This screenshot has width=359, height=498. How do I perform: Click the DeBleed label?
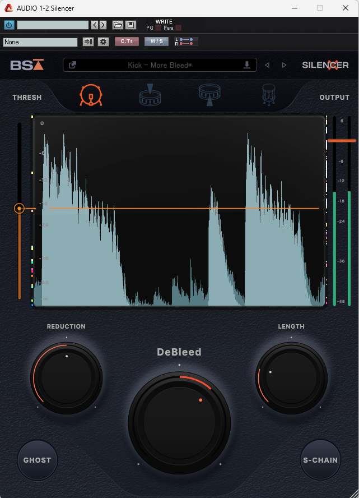(x=179, y=352)
